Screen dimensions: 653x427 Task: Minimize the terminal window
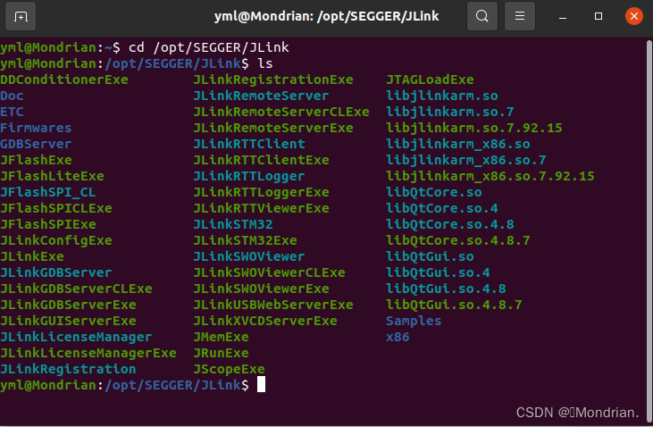tap(563, 17)
